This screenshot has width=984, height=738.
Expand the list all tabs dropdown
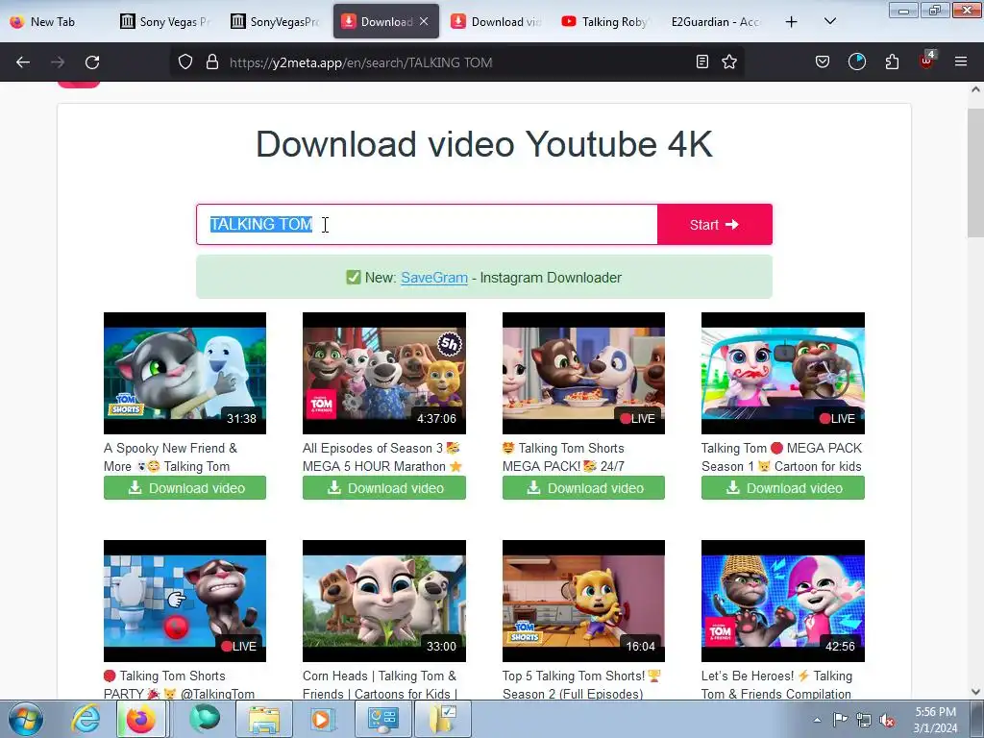coord(829,21)
